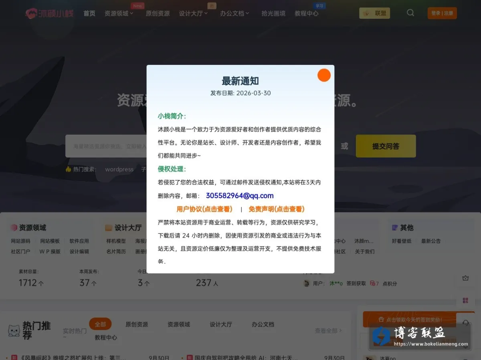Click the email 305582964@qq.com in popup
The height and width of the screenshot is (360, 481).
click(240, 196)
